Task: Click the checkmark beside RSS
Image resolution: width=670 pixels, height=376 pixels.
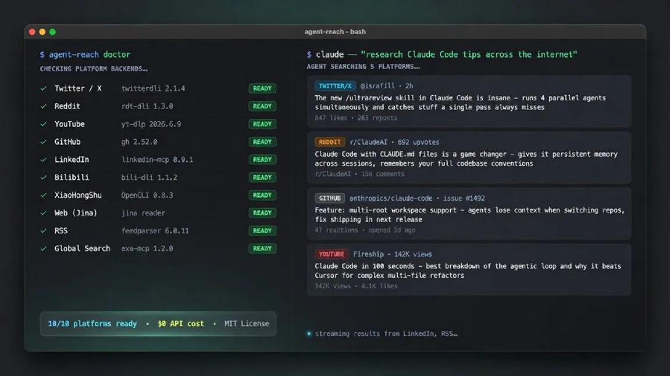Action: [x=43, y=231]
